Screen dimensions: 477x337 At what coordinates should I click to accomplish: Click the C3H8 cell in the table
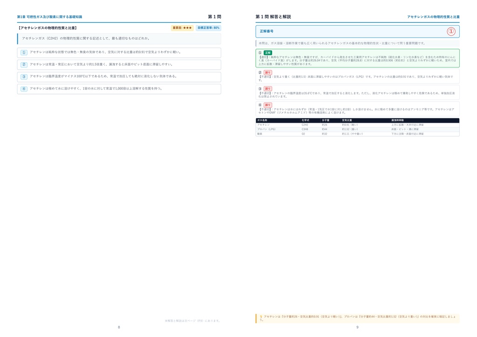(305, 129)
